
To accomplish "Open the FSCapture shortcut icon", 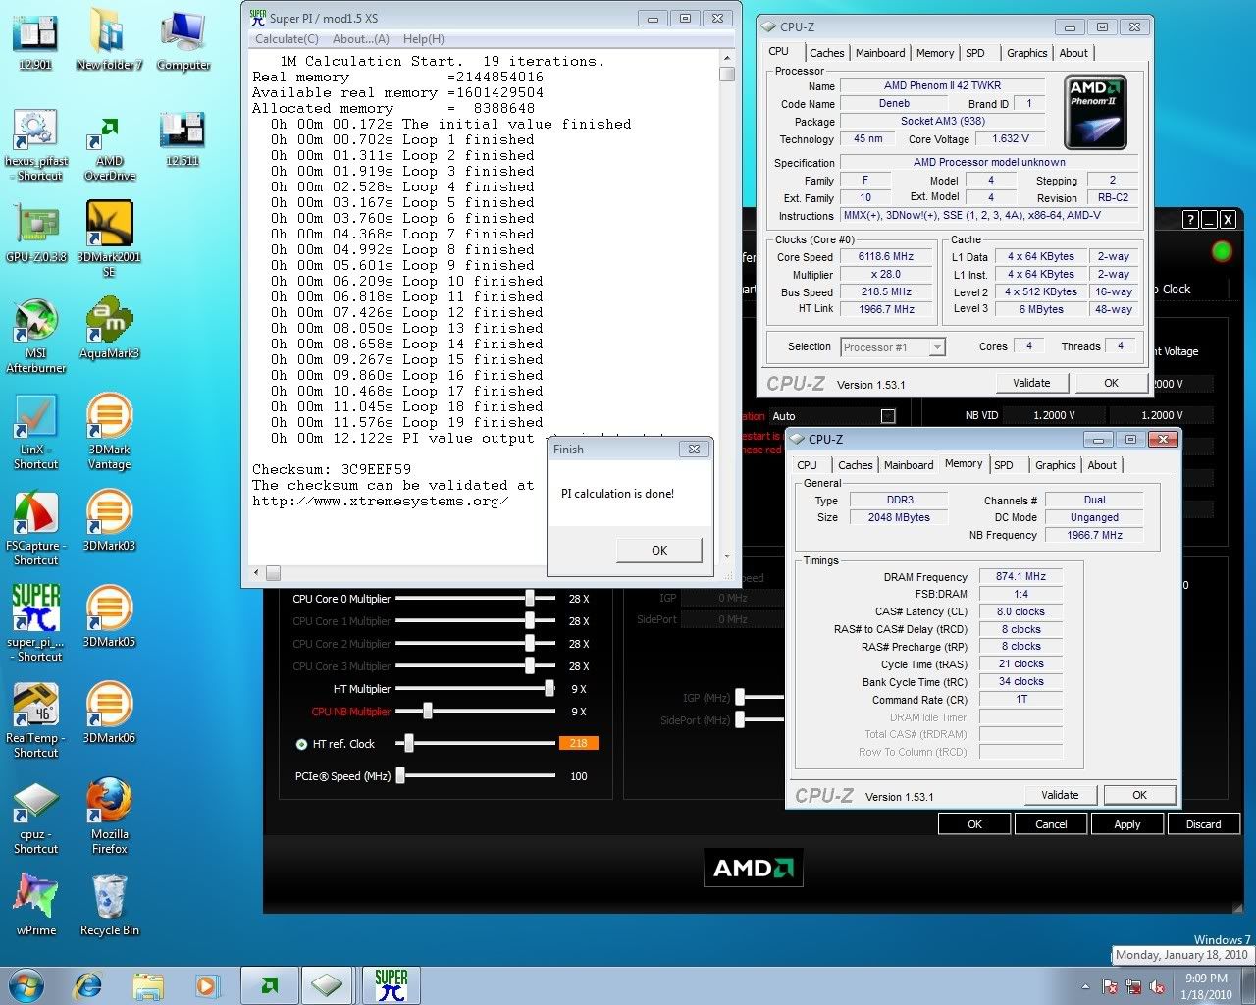I will (x=35, y=528).
